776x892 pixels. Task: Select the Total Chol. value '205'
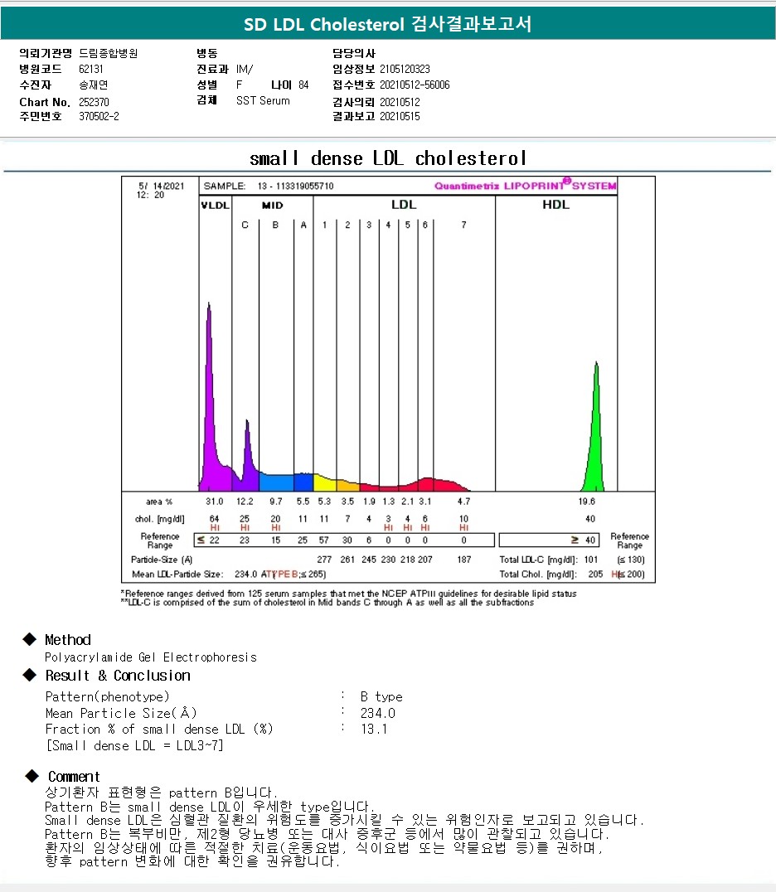595,574
